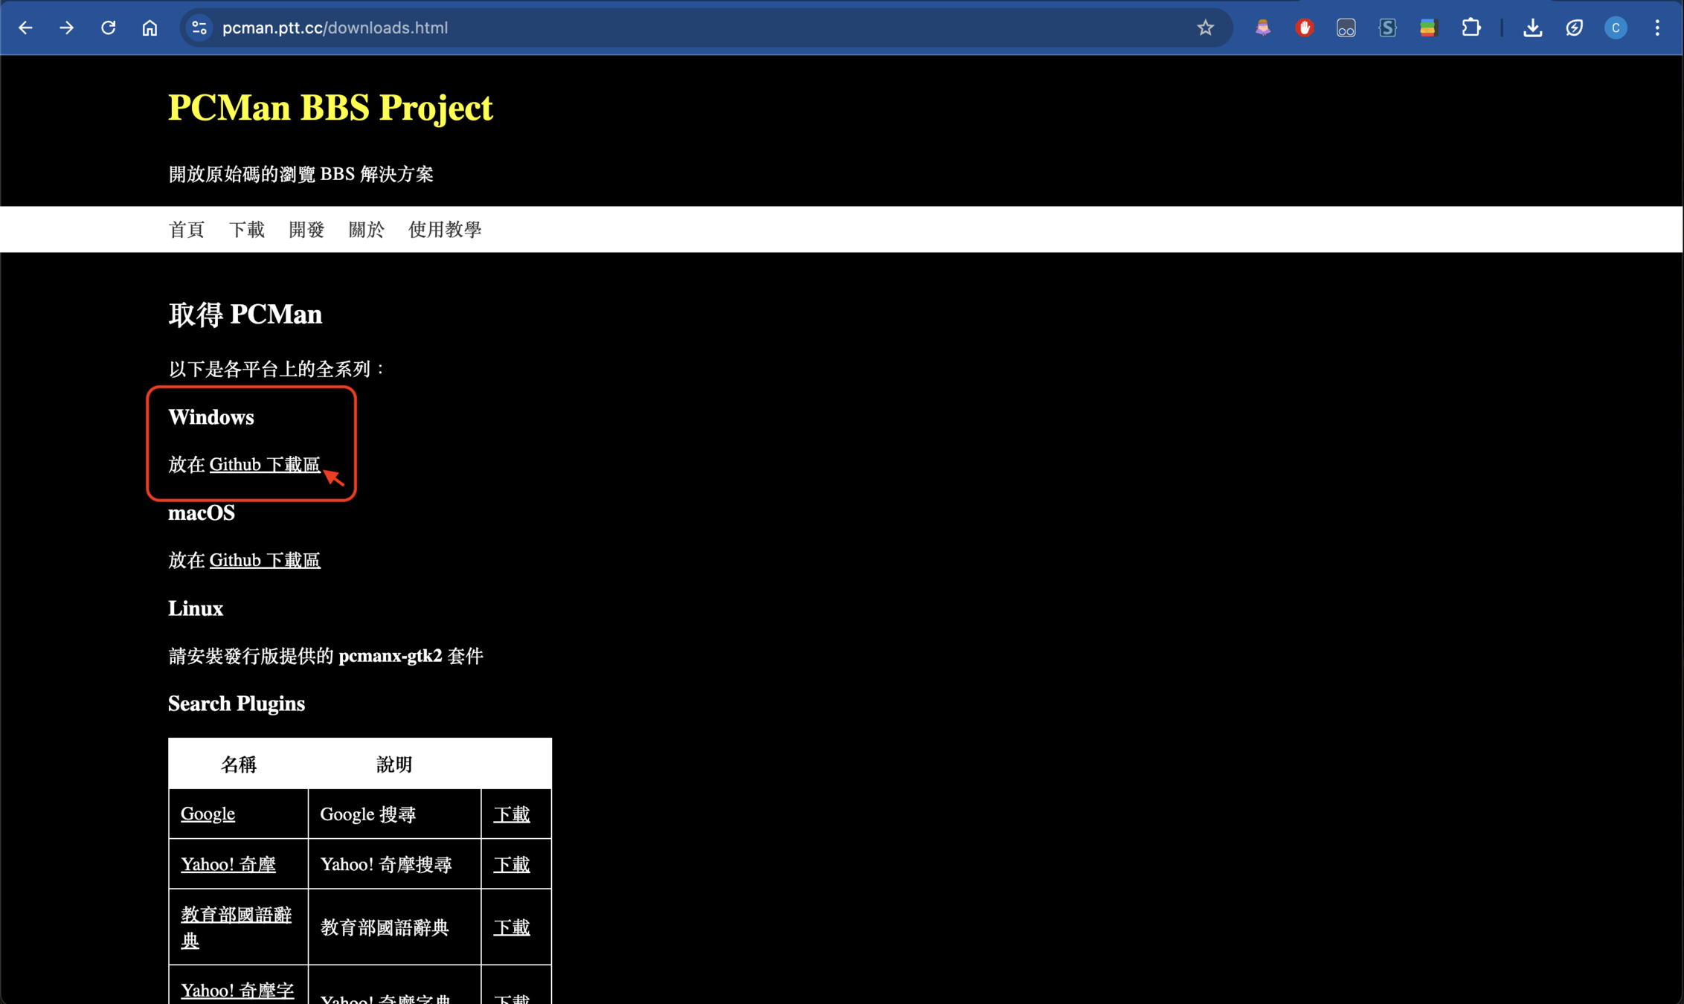Click the red hand blocker extension icon

click(1304, 28)
